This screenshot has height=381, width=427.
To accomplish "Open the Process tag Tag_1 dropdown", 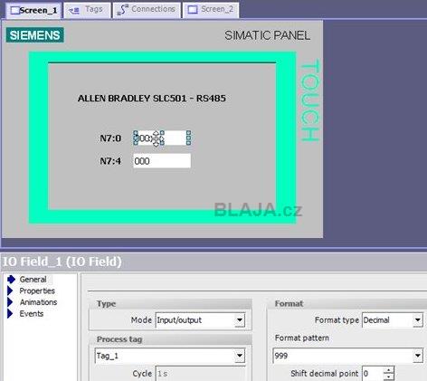I will click(240, 356).
